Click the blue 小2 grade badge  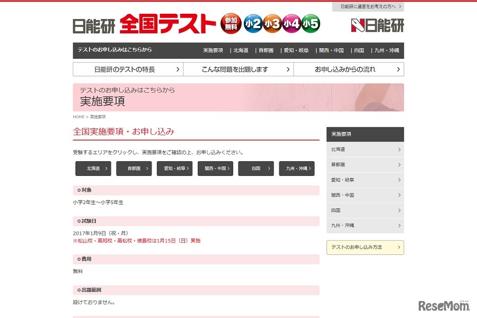click(253, 23)
